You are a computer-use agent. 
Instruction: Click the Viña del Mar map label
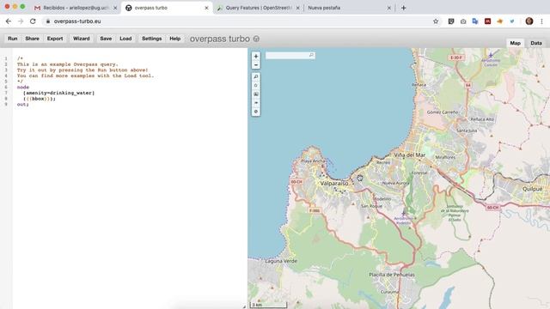coord(409,154)
